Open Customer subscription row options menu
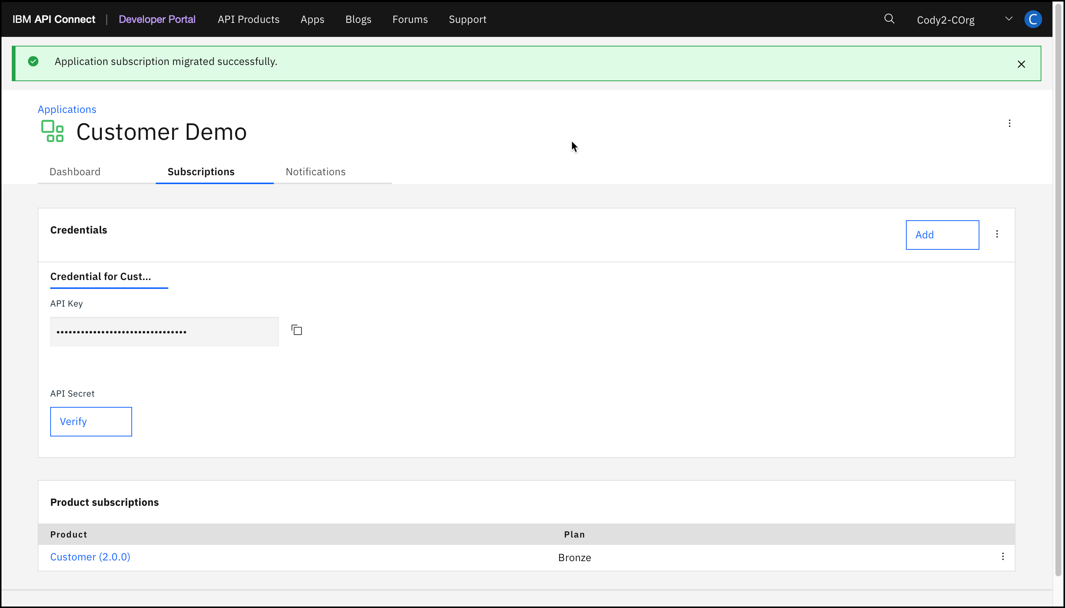The image size is (1065, 608). coord(1003,557)
